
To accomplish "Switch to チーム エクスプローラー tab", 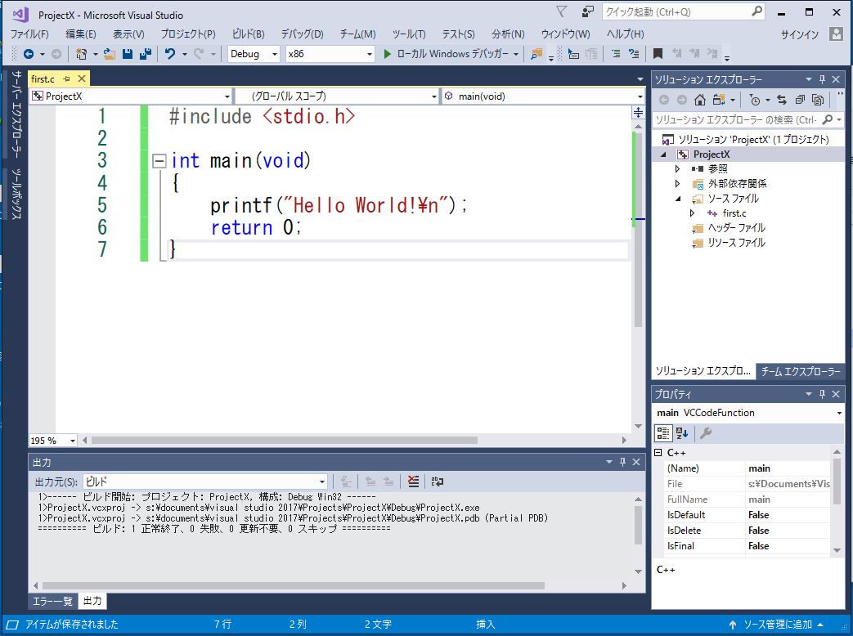I will point(800,372).
